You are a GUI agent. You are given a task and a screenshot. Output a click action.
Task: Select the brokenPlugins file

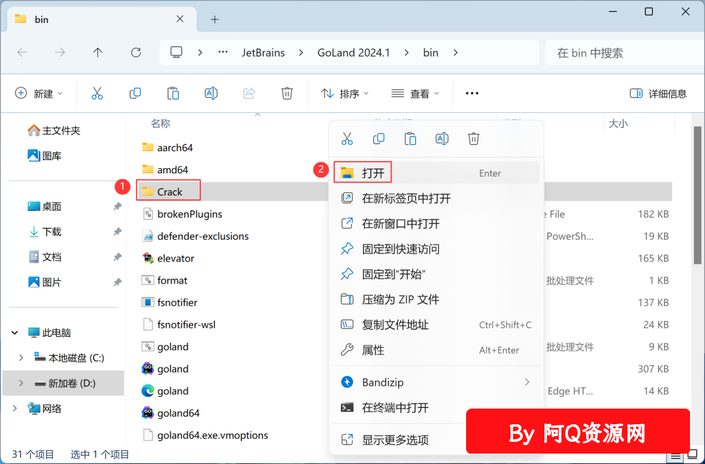click(x=182, y=214)
